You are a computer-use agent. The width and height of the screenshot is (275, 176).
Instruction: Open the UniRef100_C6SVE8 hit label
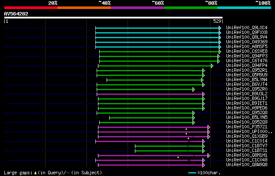247,51
